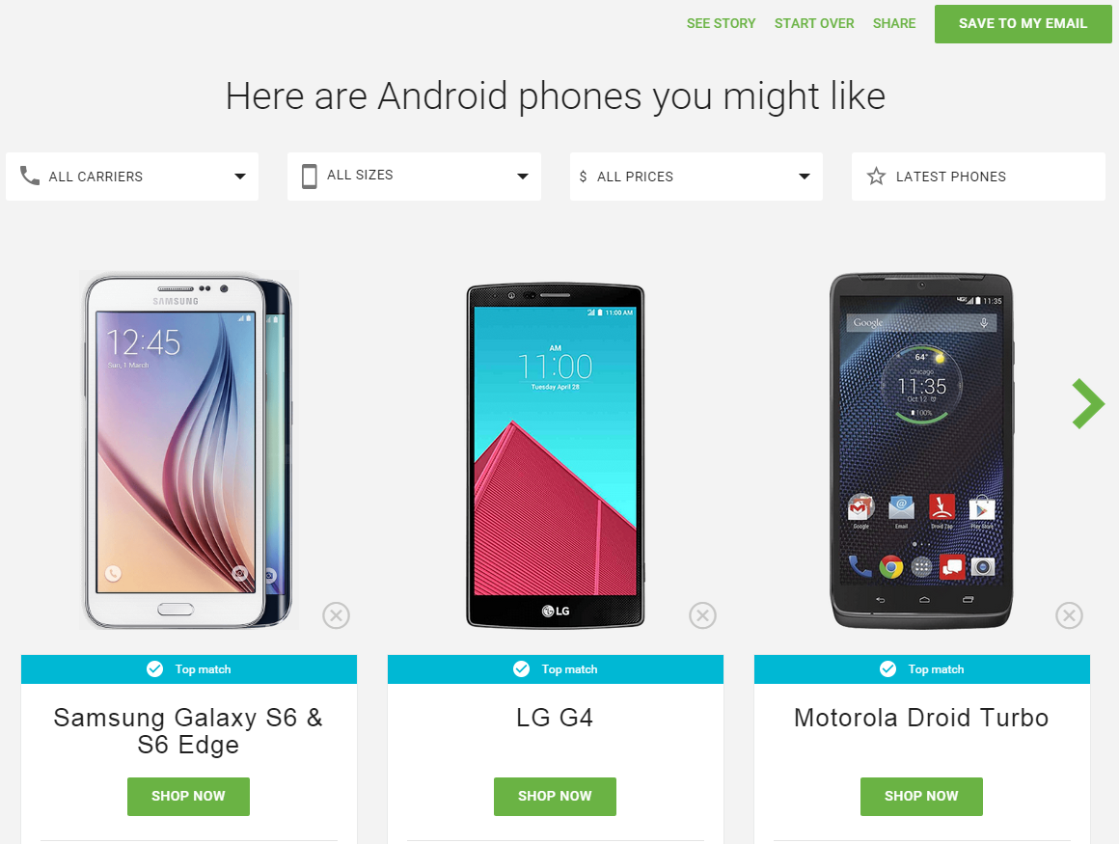Remove Motorola Droid Turbo with X icon
Screen dimensions: 1119x844
[x=1069, y=615]
